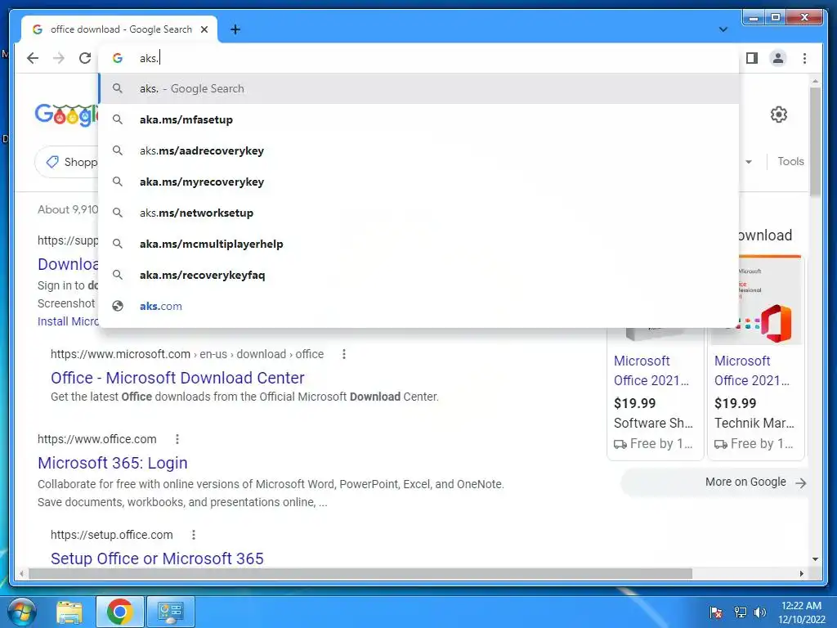837x628 pixels.
Task: Click Action Center flag tray icon
Action: point(716,612)
